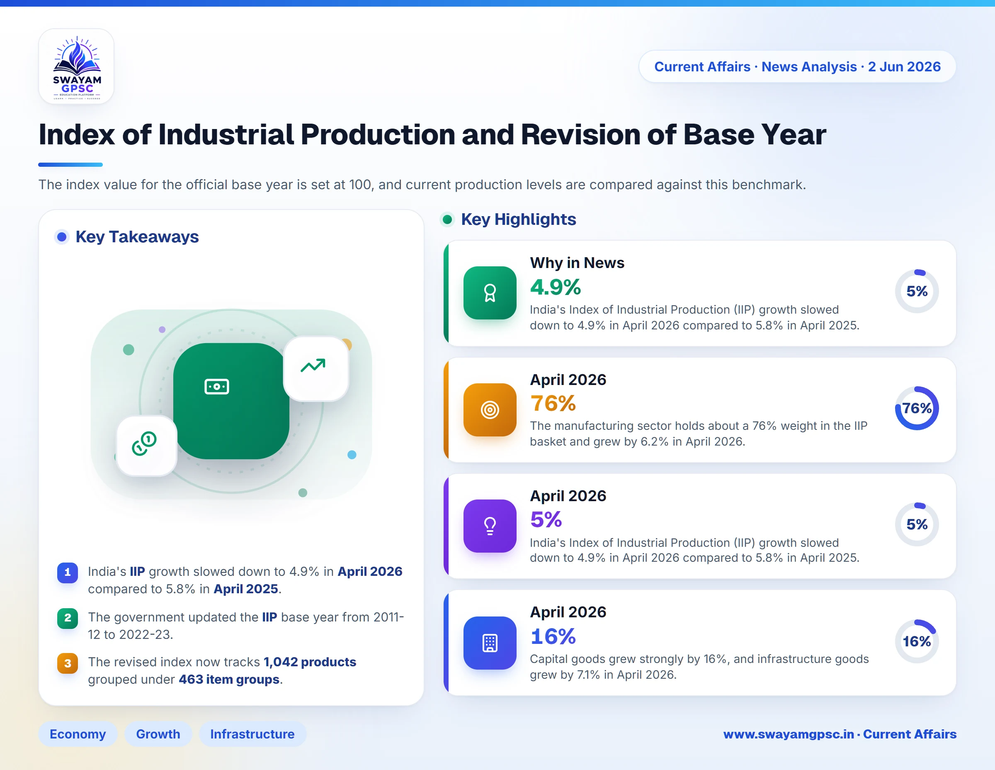Click the main title about Index of Industrial Production
This screenshot has width=995, height=770.
pyautogui.click(x=432, y=134)
